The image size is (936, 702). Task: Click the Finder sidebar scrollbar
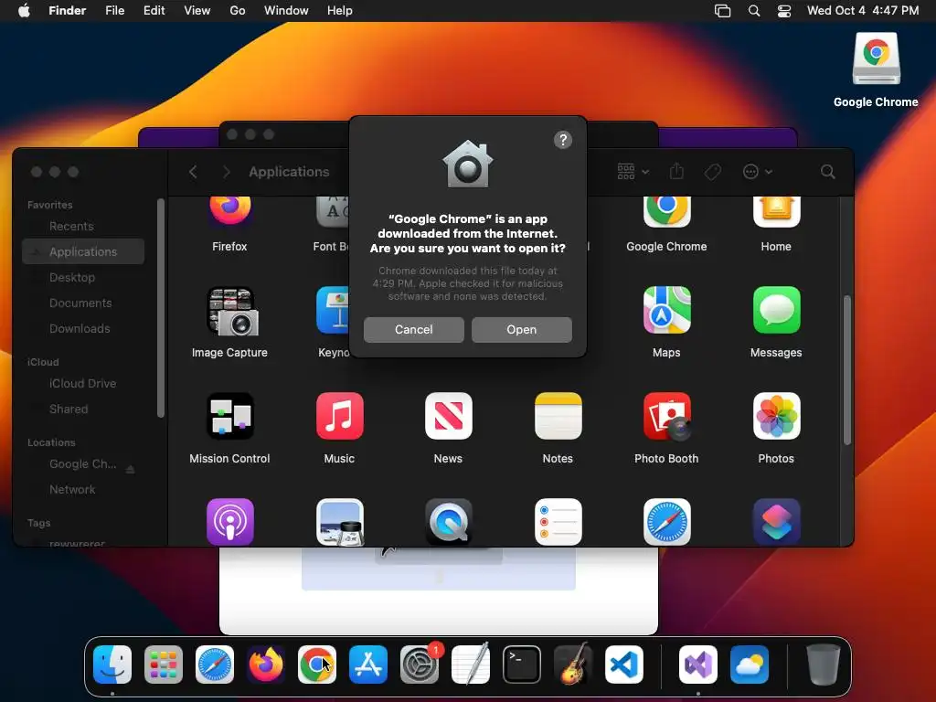tap(160, 309)
